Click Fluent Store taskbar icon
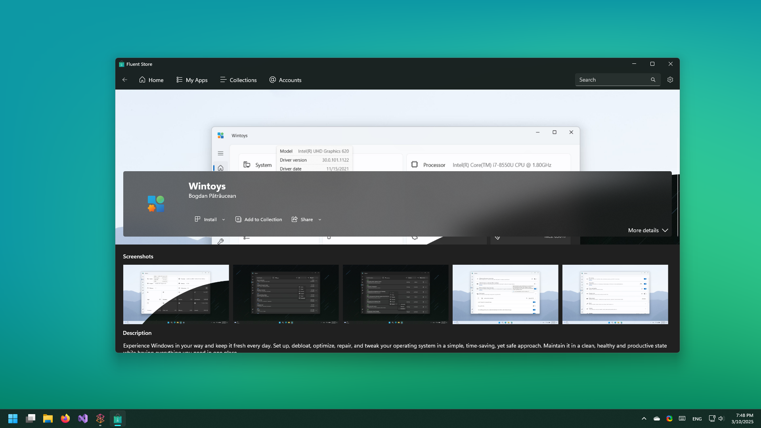This screenshot has width=761, height=428. [118, 418]
